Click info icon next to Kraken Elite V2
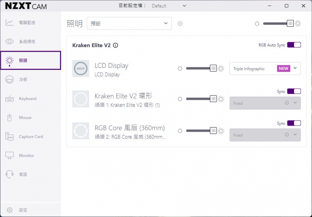 115,46
